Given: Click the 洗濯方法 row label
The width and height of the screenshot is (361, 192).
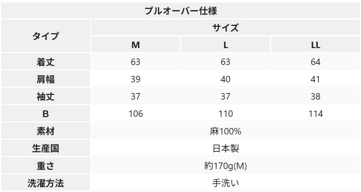Looking at the screenshot, I should pos(46,184).
